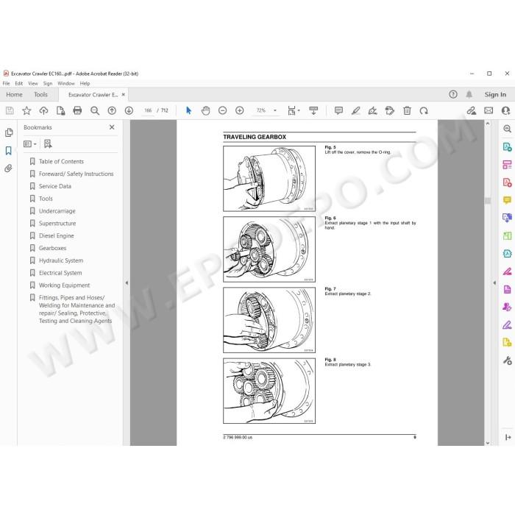Image resolution: width=515 pixels, height=515 pixels.
Task: Toggle the Bookmarks panel icon
Action: [x=9, y=151]
